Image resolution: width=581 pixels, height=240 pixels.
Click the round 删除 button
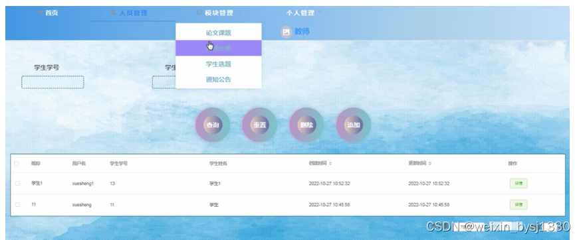click(306, 125)
